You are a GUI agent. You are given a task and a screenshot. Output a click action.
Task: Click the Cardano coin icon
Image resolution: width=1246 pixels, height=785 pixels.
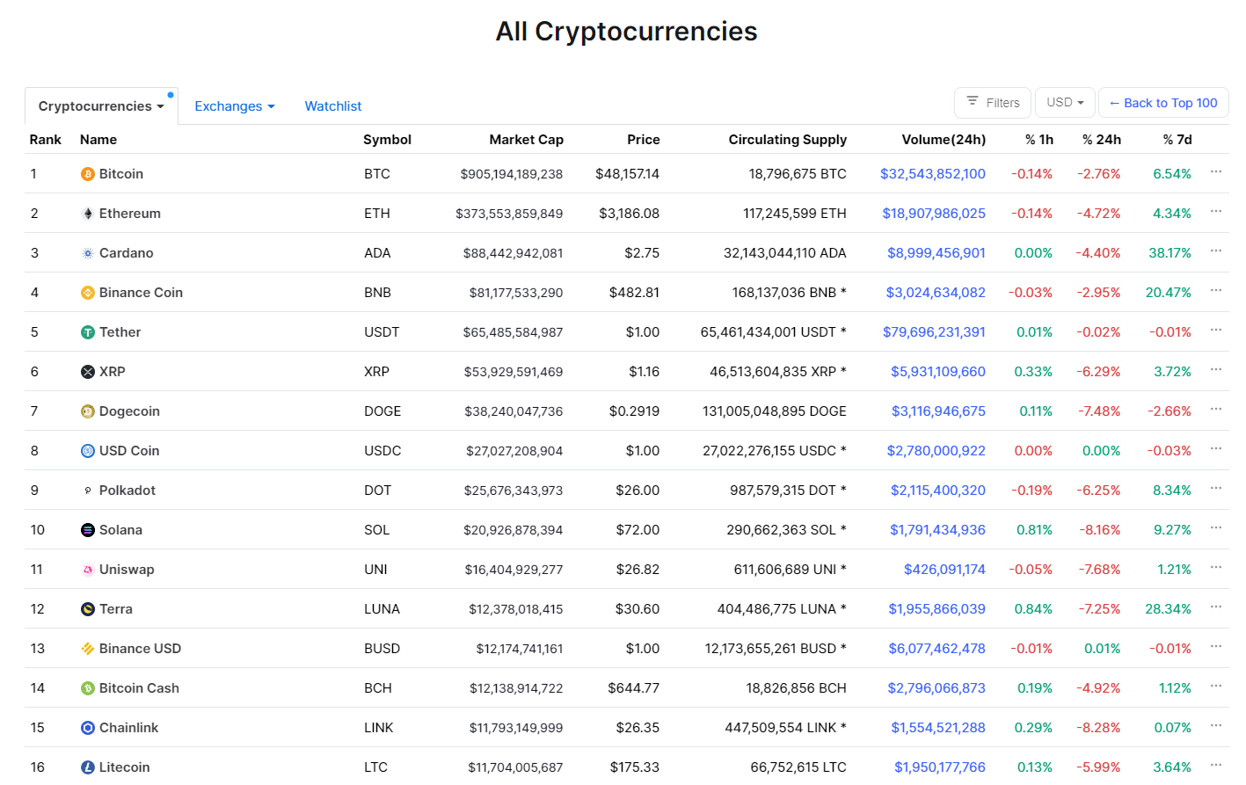[x=88, y=253]
